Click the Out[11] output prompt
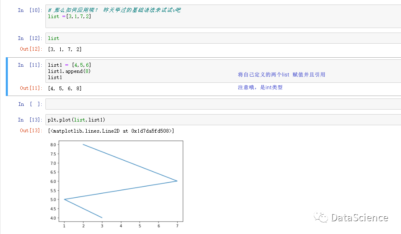 click(x=31, y=88)
